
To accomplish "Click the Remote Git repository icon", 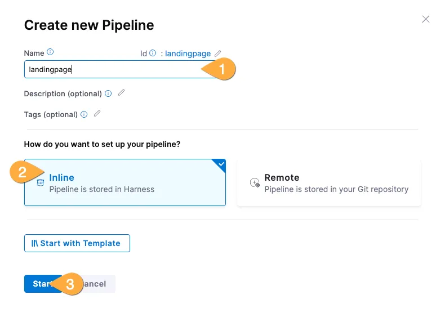I will (255, 183).
